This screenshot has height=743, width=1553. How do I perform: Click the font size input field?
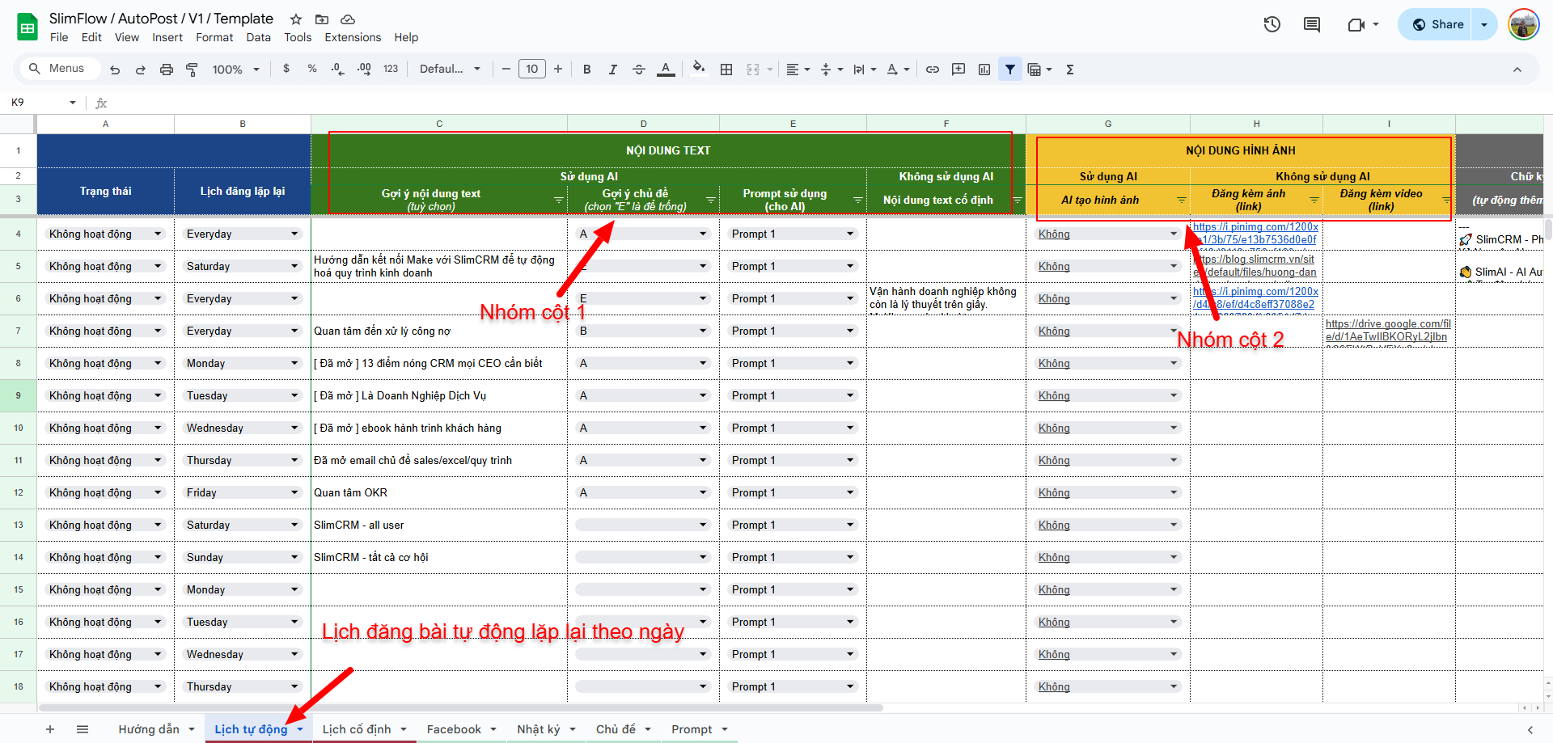531,70
